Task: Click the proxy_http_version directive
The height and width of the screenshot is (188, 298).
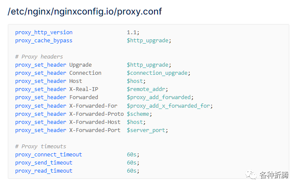Action: tap(44, 32)
